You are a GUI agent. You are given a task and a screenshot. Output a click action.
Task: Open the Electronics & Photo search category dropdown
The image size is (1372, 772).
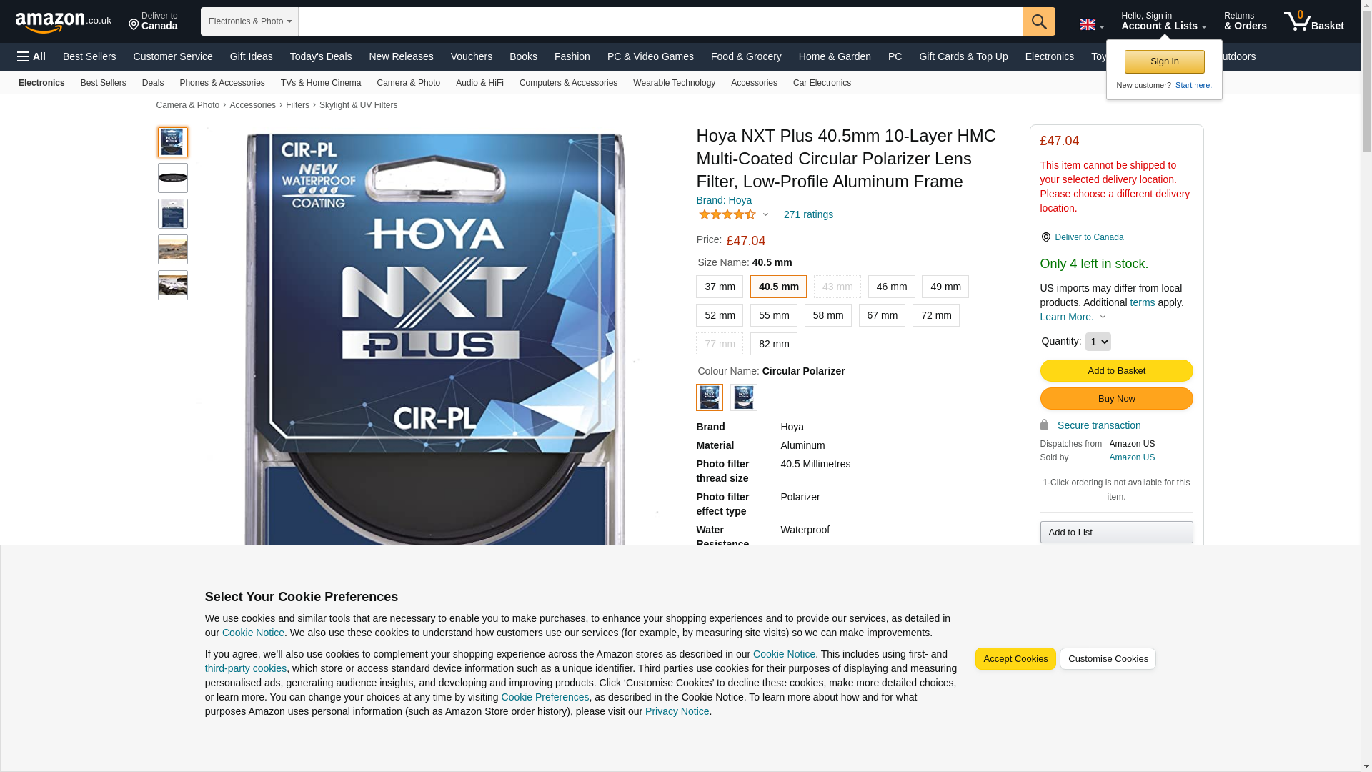point(249,21)
